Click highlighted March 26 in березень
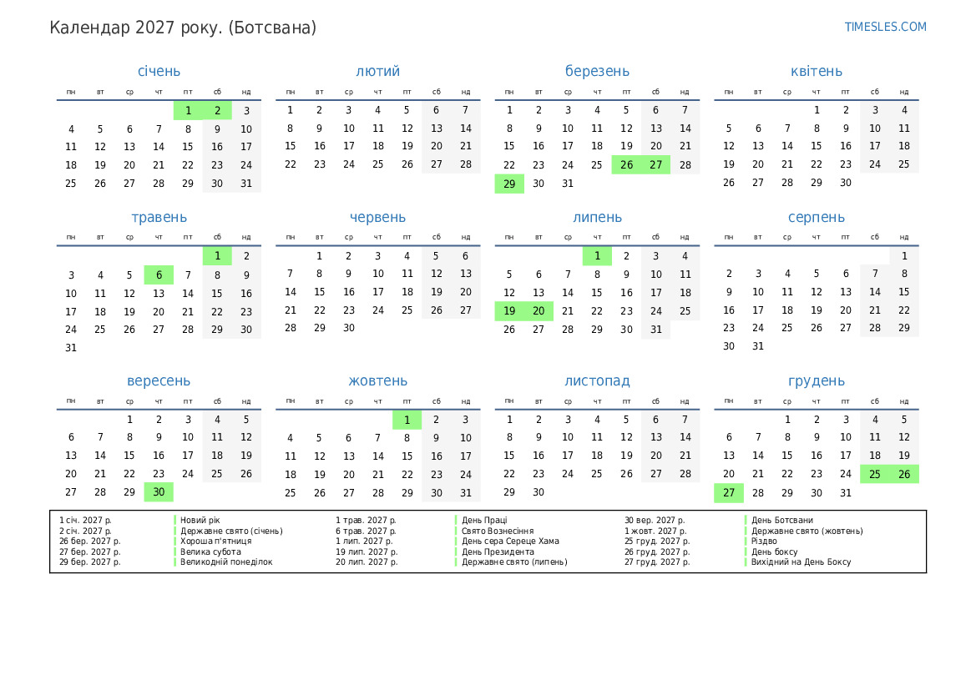The height and width of the screenshot is (690, 976). click(626, 165)
